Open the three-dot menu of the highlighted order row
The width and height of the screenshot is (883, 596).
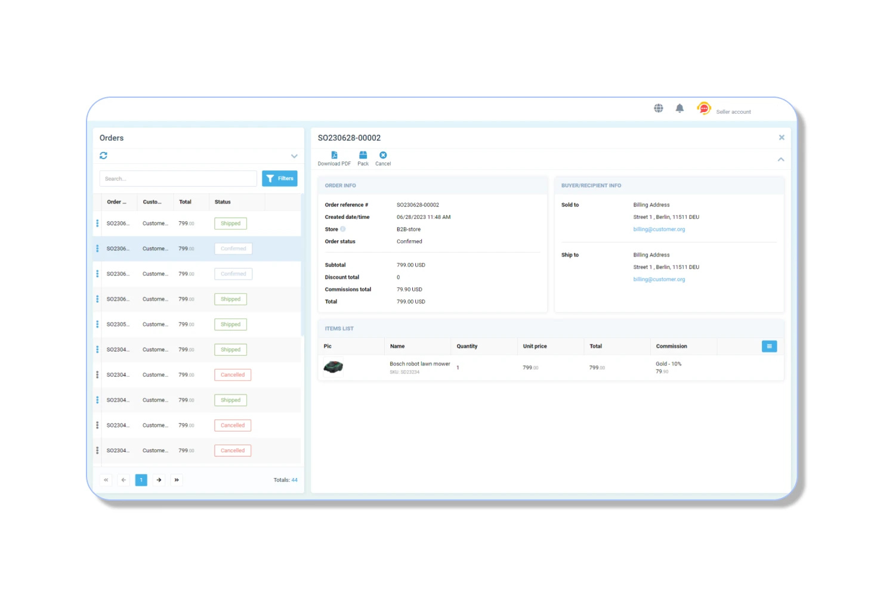tap(97, 249)
